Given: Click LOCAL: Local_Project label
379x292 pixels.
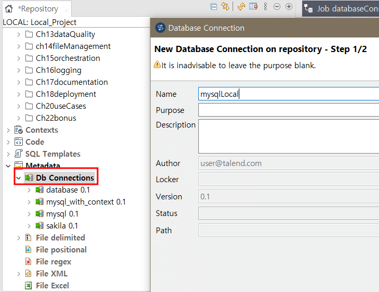Looking at the screenshot, I should tap(39, 22).
